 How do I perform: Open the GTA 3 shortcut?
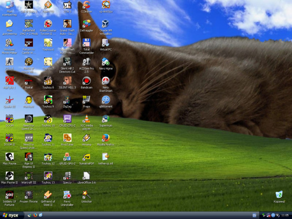pyautogui.click(x=67, y=5)
